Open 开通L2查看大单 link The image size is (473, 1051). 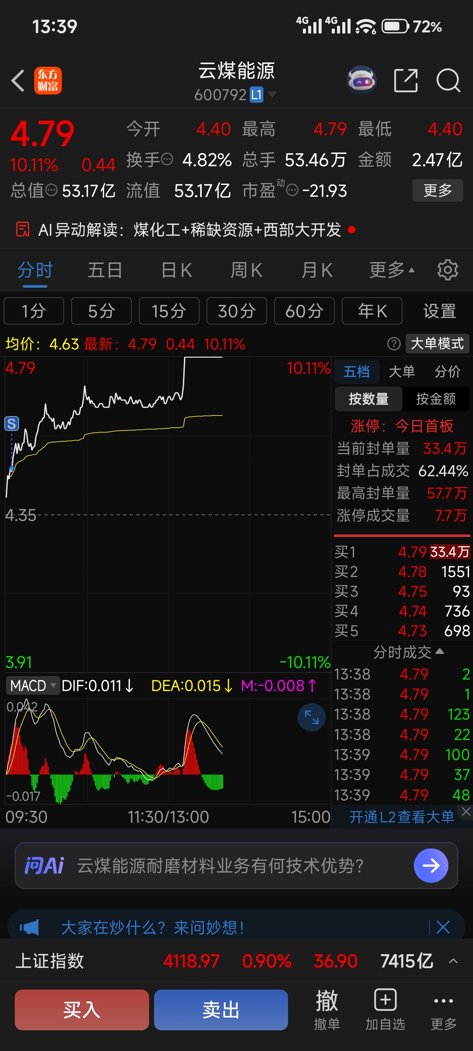[402, 817]
